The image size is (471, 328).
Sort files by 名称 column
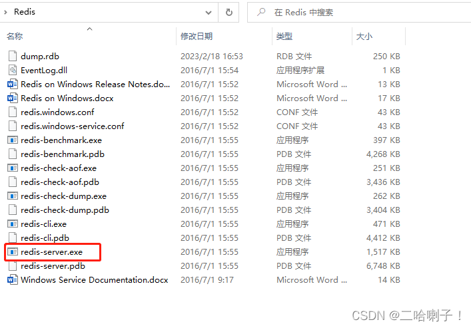tap(15, 37)
